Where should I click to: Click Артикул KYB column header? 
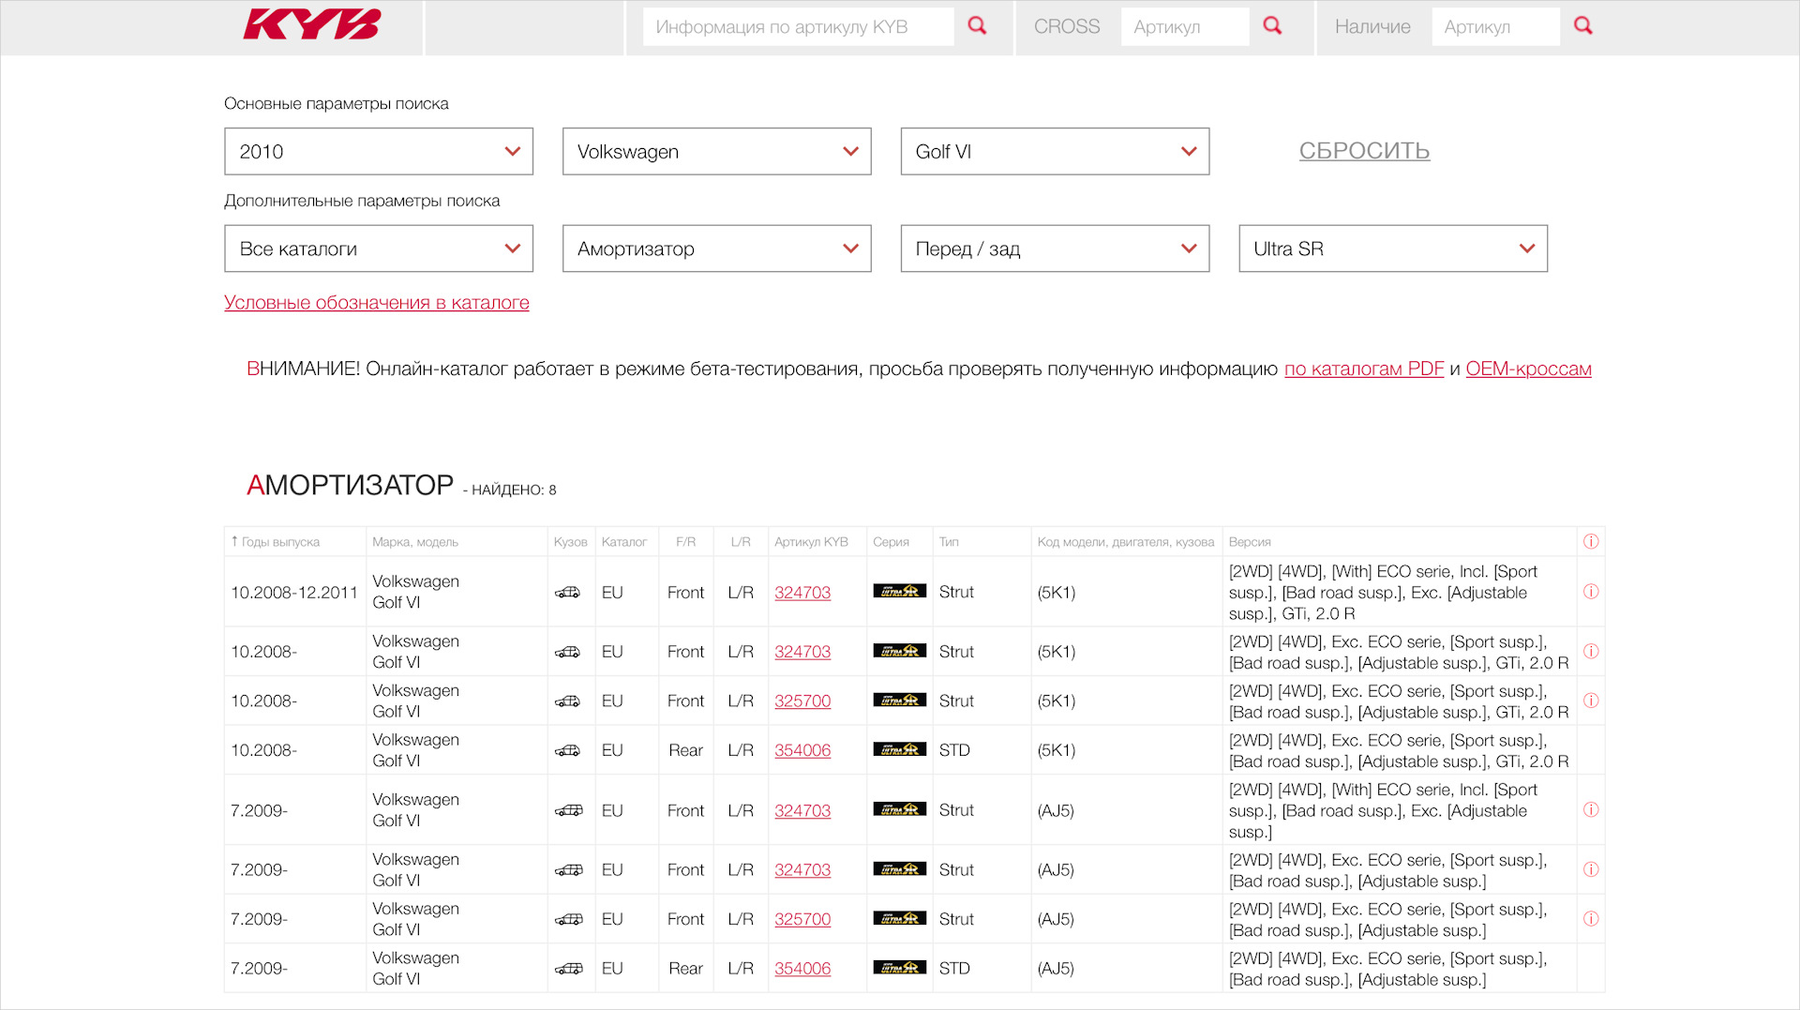pos(811,542)
